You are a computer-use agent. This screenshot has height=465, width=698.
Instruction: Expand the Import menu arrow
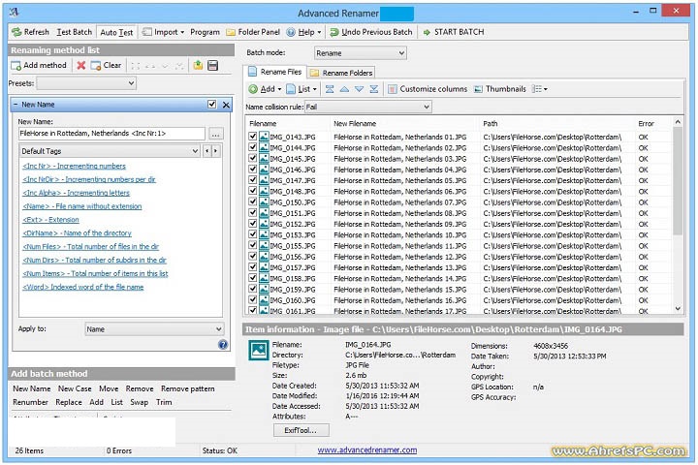182,33
